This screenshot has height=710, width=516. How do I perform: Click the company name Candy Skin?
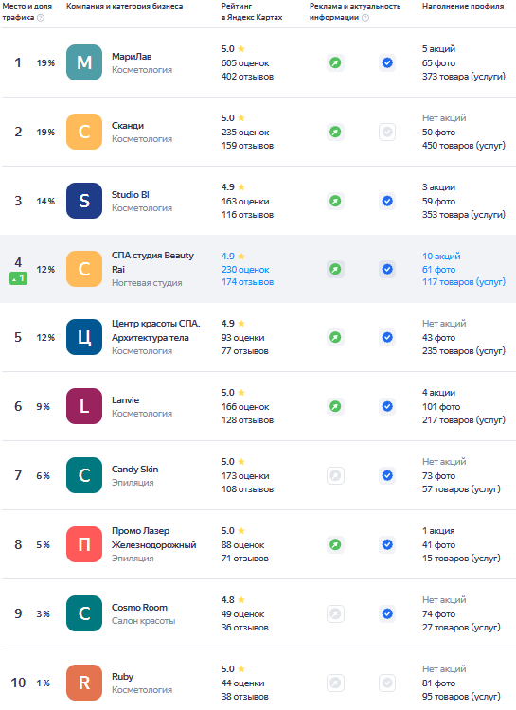point(135,470)
